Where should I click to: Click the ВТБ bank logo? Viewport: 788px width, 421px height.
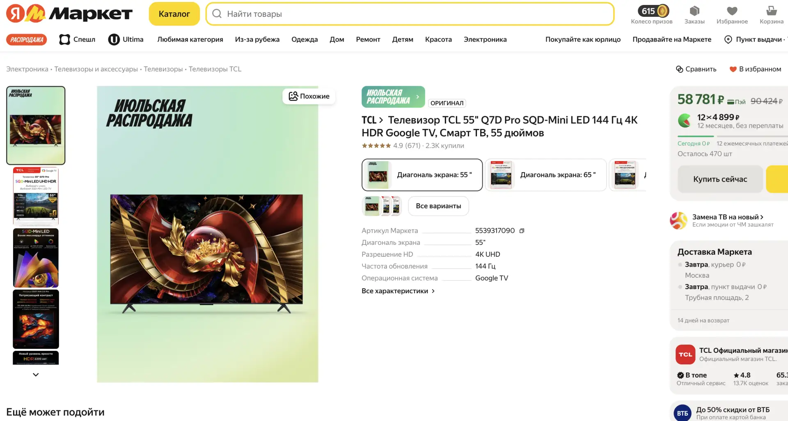683,413
